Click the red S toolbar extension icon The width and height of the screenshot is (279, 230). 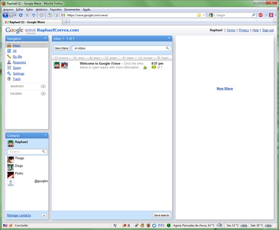[x=271, y=15]
